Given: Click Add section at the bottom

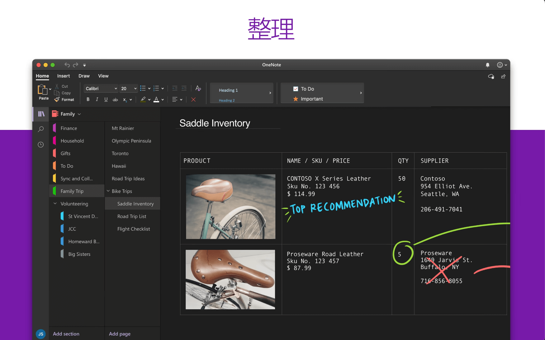Looking at the screenshot, I should pos(66,333).
